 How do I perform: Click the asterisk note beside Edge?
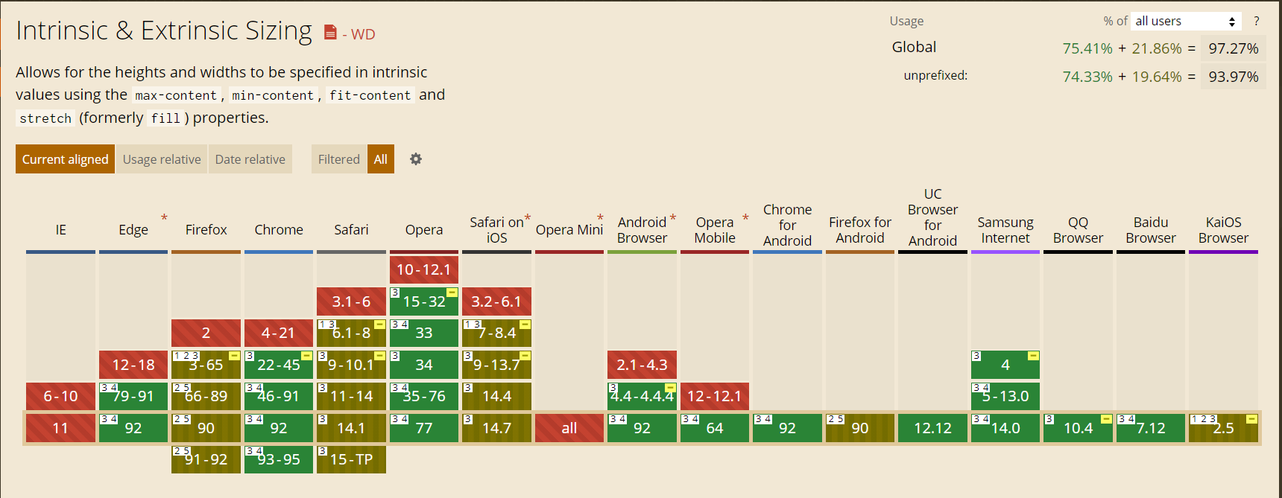coord(164,217)
